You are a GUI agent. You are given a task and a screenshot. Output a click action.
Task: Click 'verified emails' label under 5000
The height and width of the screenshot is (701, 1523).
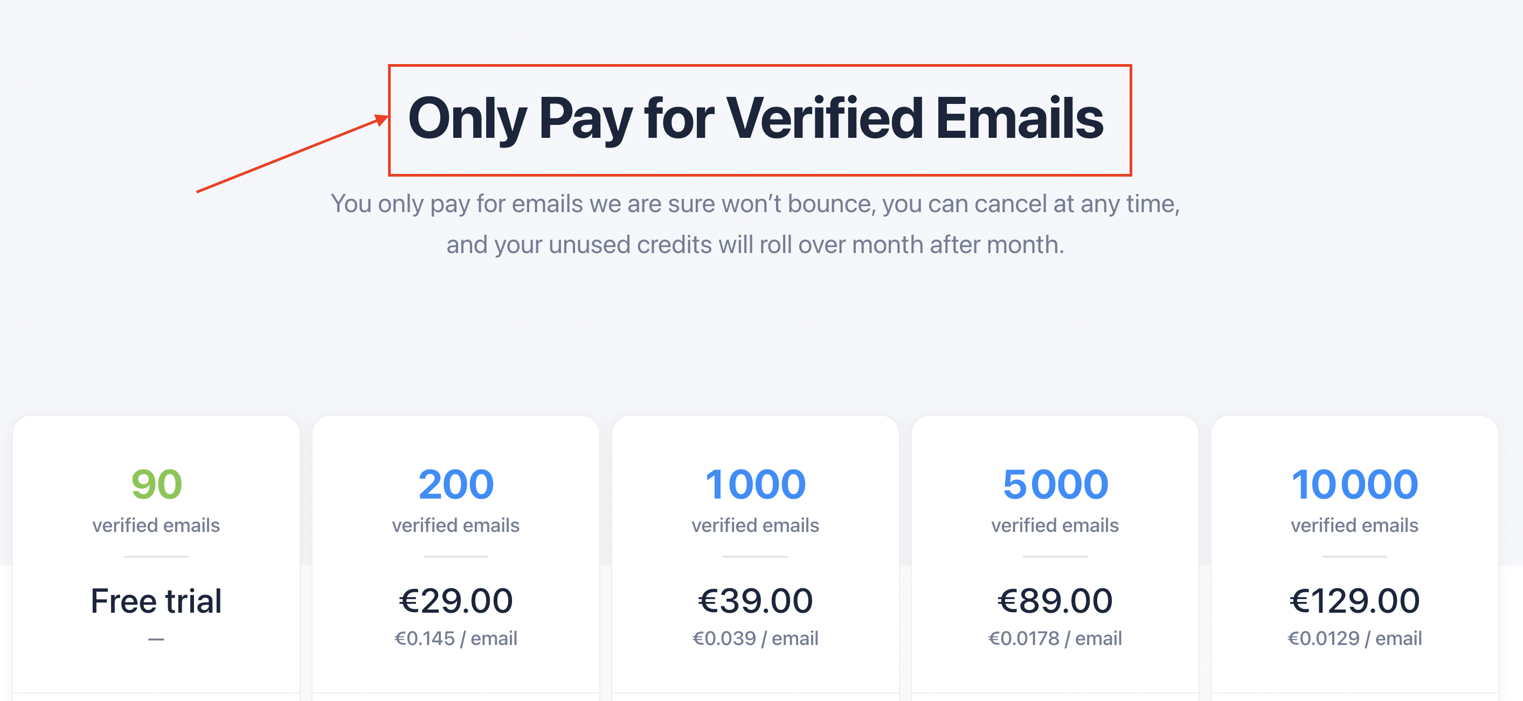coord(1055,525)
